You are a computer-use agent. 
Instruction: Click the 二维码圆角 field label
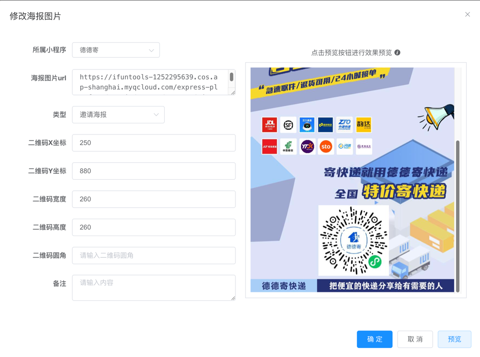(x=49, y=255)
